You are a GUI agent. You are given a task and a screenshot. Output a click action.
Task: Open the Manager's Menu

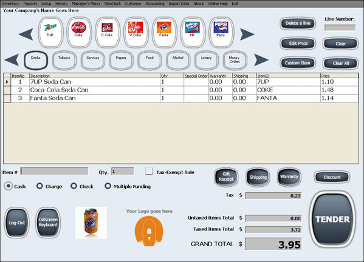(x=86, y=4)
